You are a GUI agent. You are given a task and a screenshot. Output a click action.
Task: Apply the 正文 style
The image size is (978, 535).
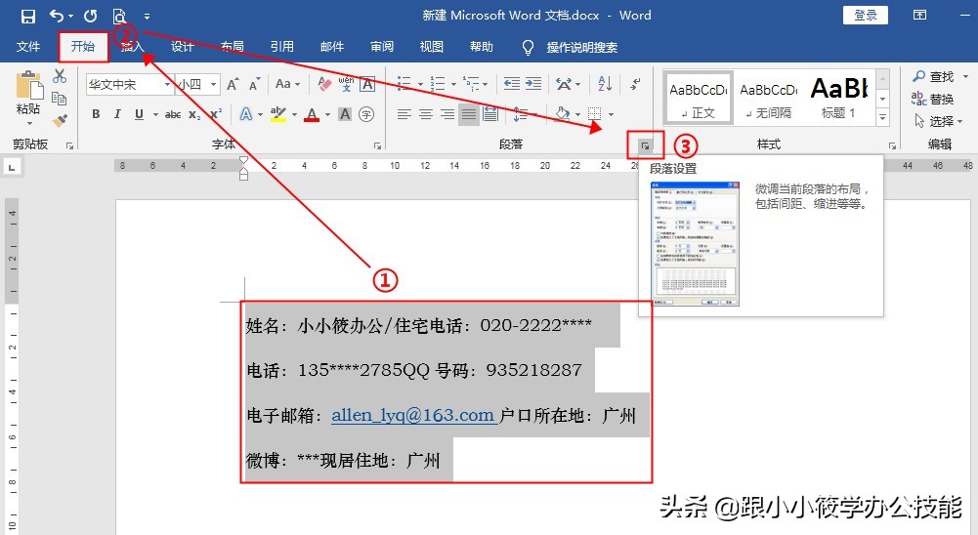(698, 99)
